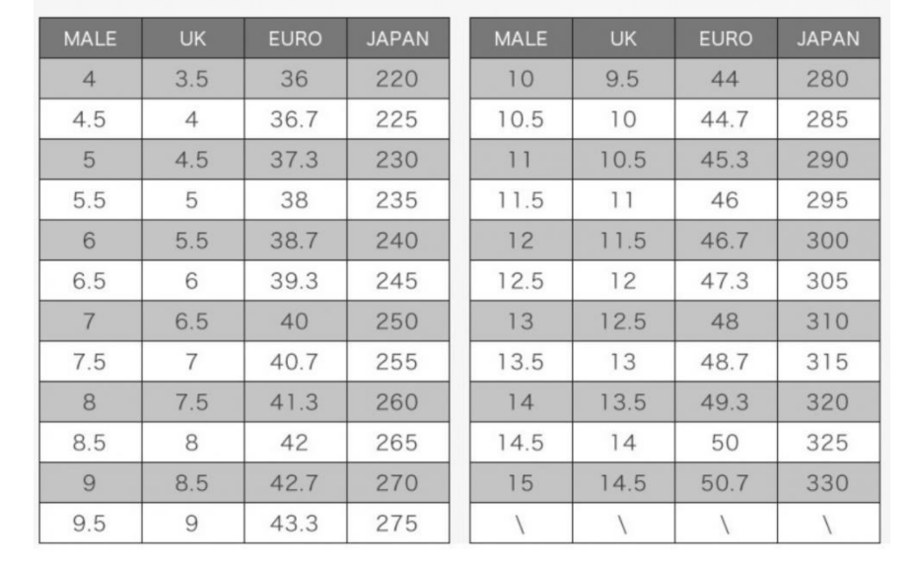Click the Euro 50.7 value
This screenshot has height=564, width=913.
click(725, 483)
